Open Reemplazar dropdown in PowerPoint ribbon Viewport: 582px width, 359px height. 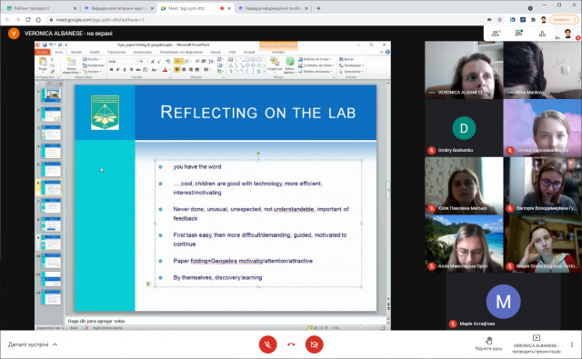[352, 65]
